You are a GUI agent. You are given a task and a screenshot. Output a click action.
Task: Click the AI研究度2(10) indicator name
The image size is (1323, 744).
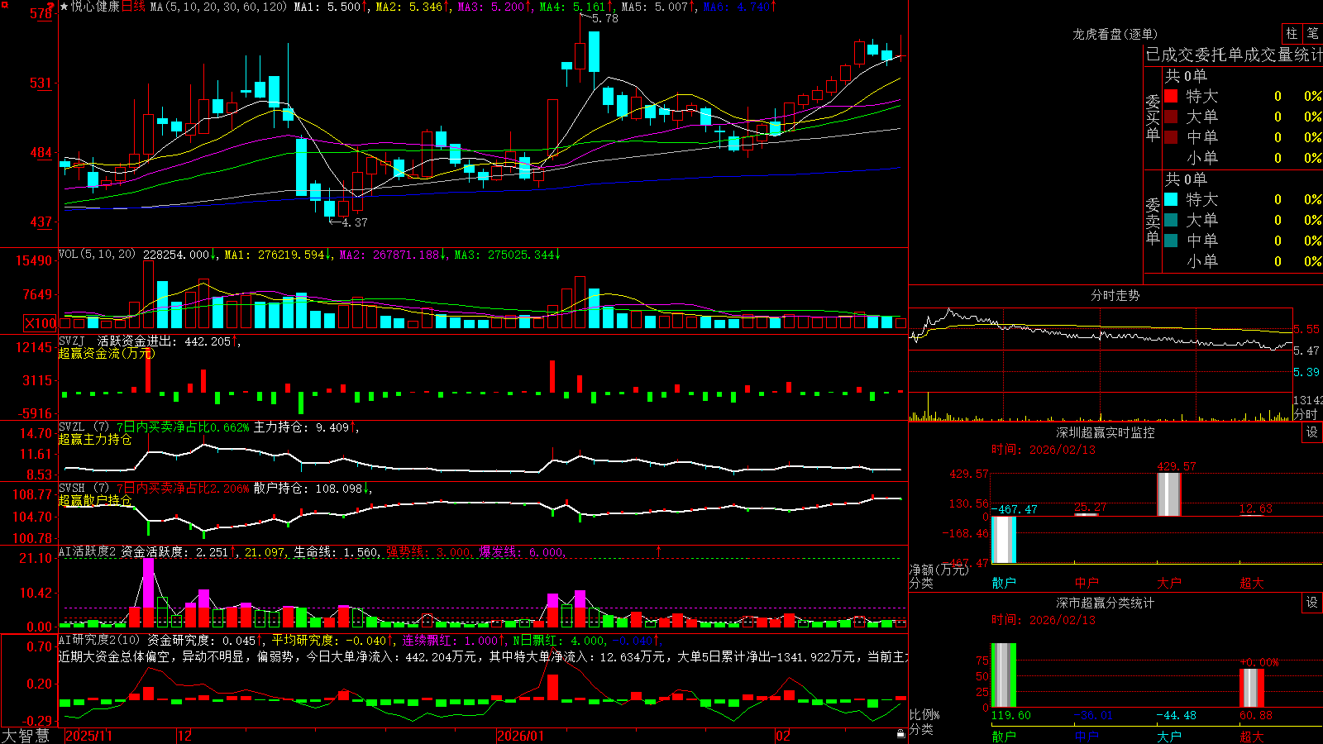[99, 640]
